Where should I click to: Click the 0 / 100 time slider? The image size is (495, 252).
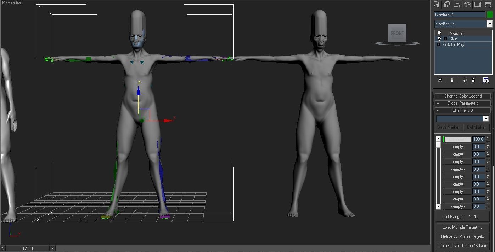point(28,248)
